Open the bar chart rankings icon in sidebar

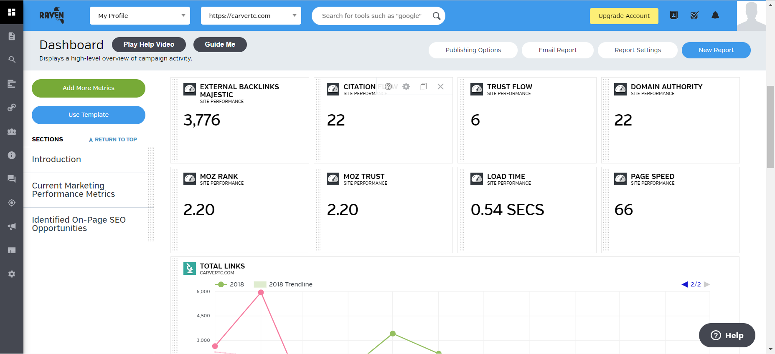12,84
